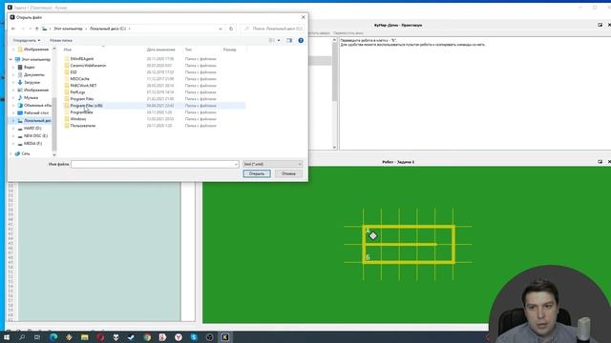This screenshot has height=343, width=611.
Task: Select the ESD folder
Action: pyautogui.click(x=74, y=72)
